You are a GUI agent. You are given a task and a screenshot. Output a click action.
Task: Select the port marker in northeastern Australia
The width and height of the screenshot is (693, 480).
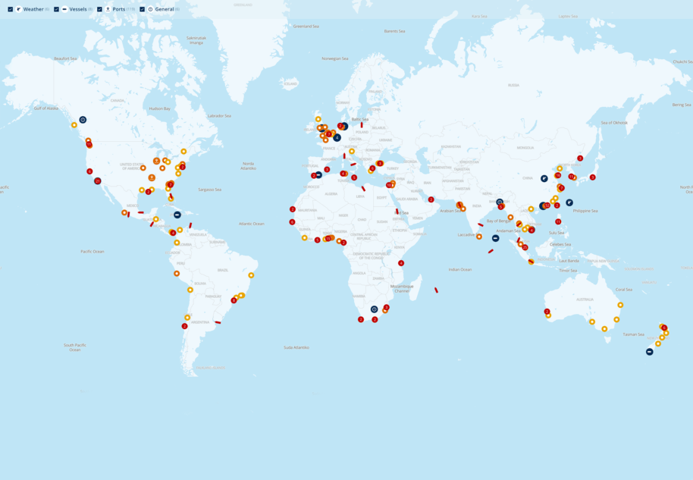coord(620,306)
